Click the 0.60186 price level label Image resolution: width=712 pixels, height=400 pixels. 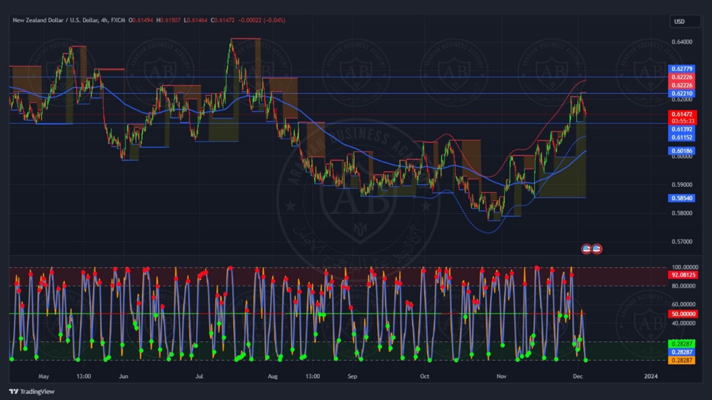(682, 151)
